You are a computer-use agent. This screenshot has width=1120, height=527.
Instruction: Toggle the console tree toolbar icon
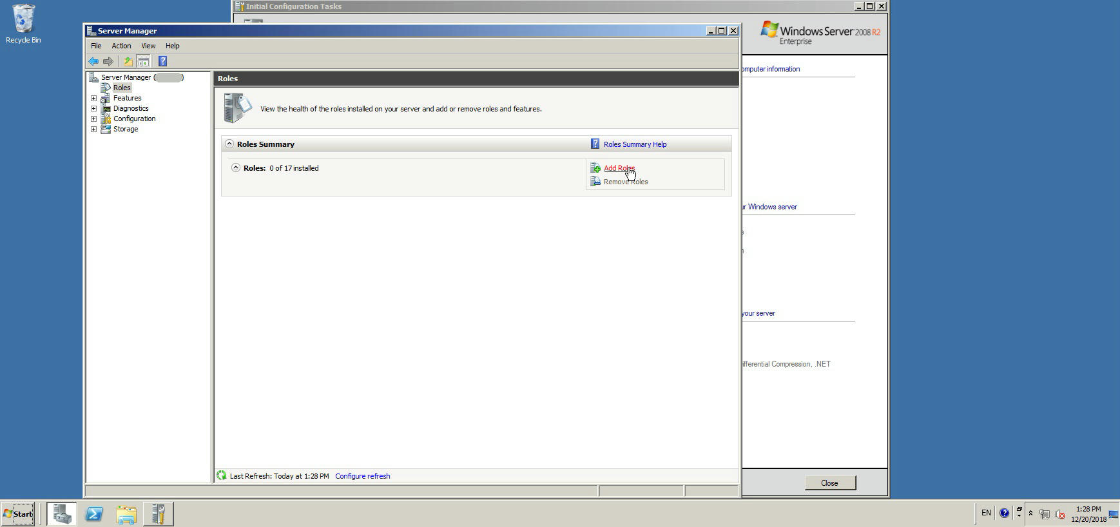144,61
